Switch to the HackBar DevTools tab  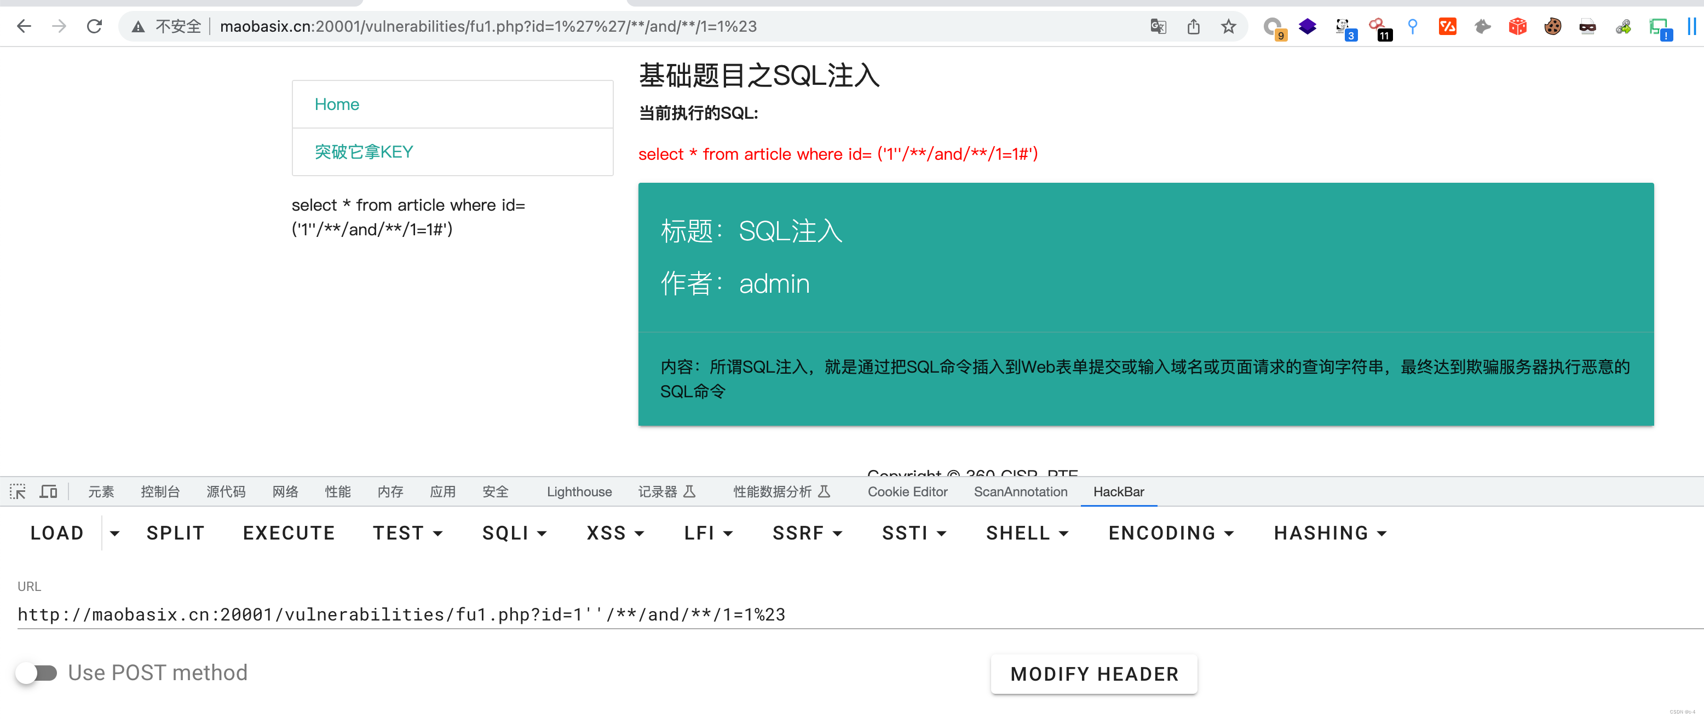1119,492
